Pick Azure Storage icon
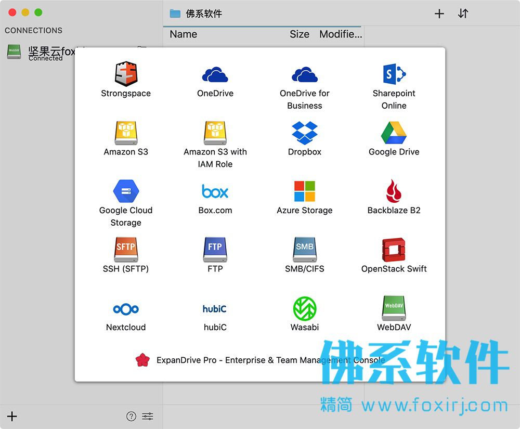The width and height of the screenshot is (520, 429). [304, 191]
